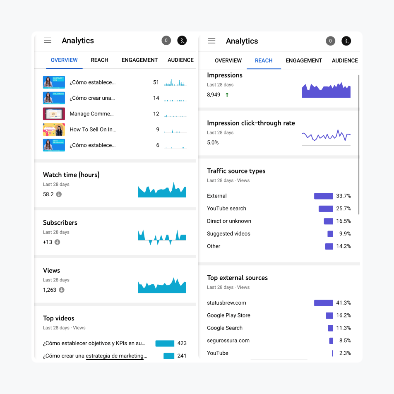Open Audience tab in left panel
The height and width of the screenshot is (394, 394).
[x=180, y=60]
